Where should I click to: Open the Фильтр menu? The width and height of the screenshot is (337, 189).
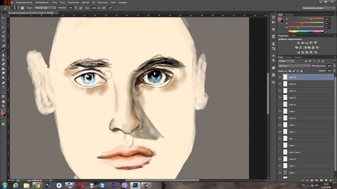point(85,3)
